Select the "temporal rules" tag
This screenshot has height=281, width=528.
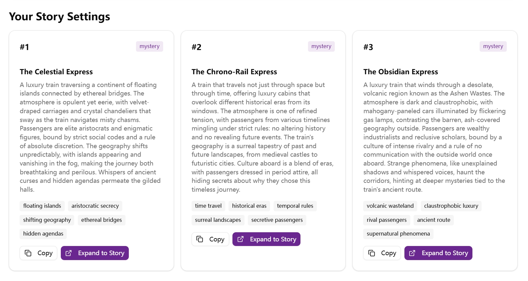coord(295,206)
